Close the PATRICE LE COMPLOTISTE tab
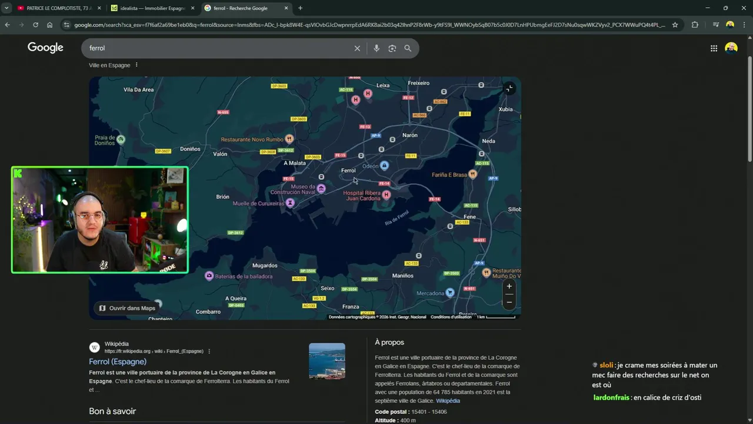 click(99, 8)
